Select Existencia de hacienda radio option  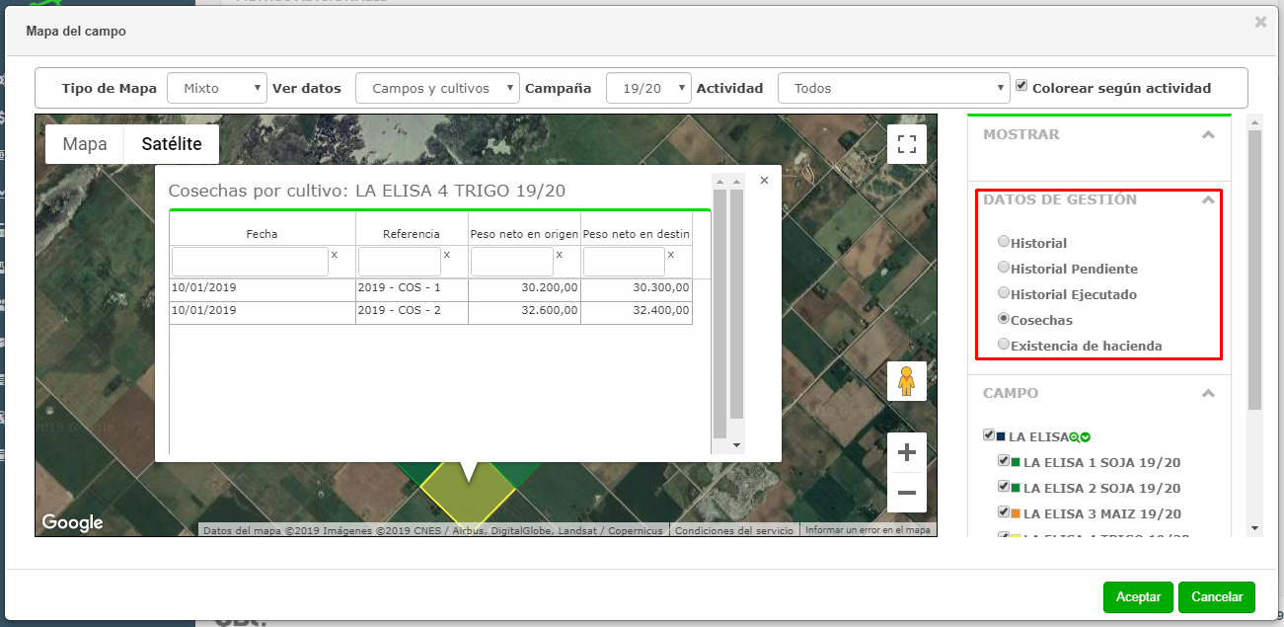[x=1004, y=344]
